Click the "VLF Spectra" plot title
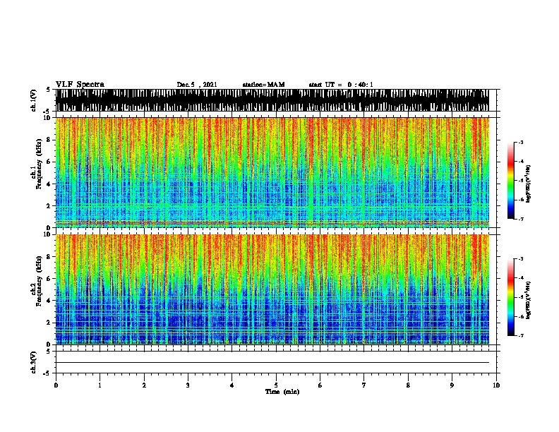 [x=80, y=85]
